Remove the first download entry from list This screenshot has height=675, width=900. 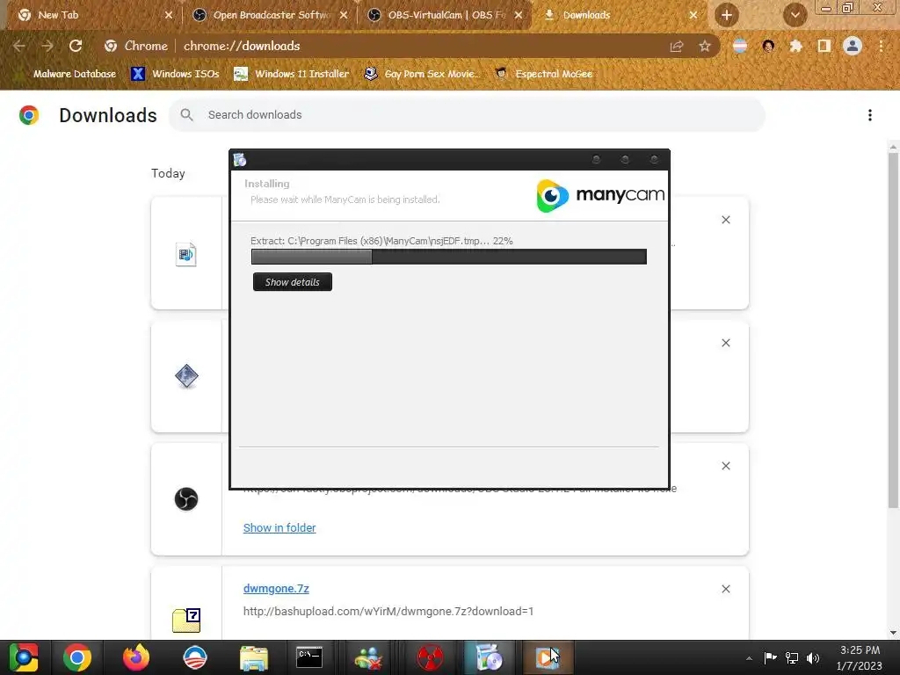(x=725, y=220)
